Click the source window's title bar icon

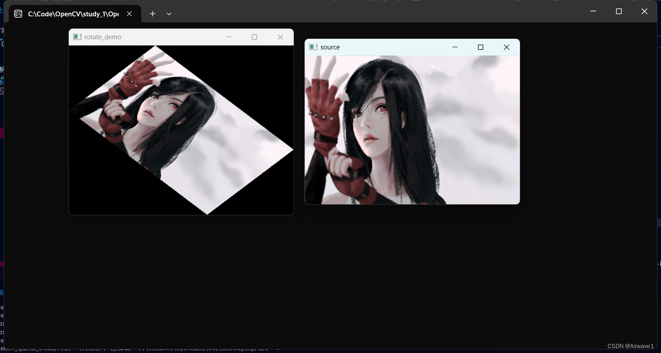click(x=314, y=47)
